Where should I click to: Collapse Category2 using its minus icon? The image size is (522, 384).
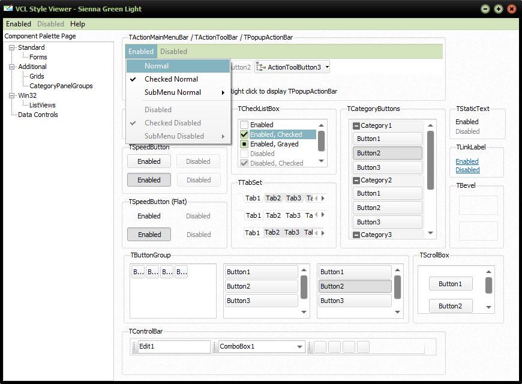click(356, 180)
